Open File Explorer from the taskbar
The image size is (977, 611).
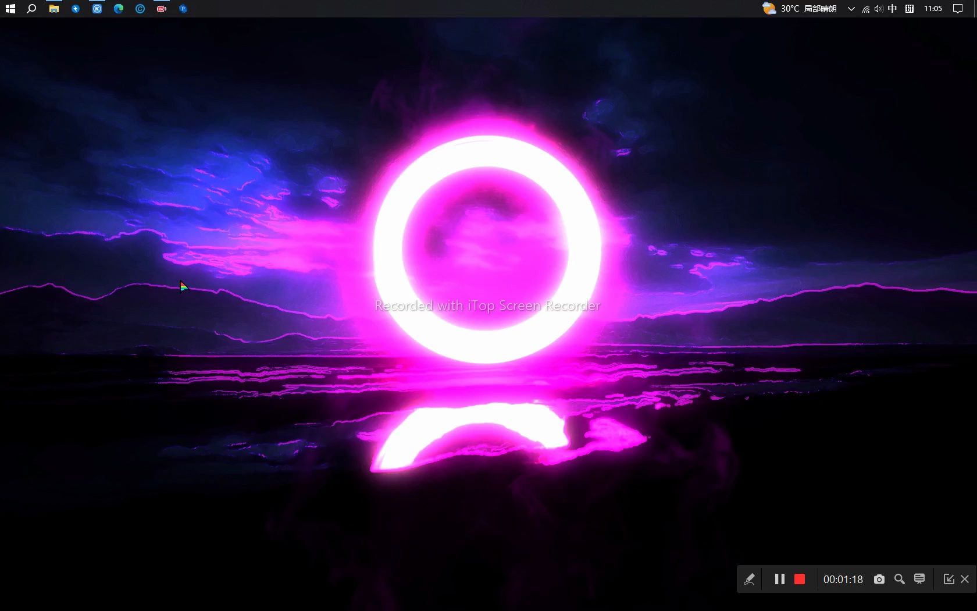click(x=54, y=9)
